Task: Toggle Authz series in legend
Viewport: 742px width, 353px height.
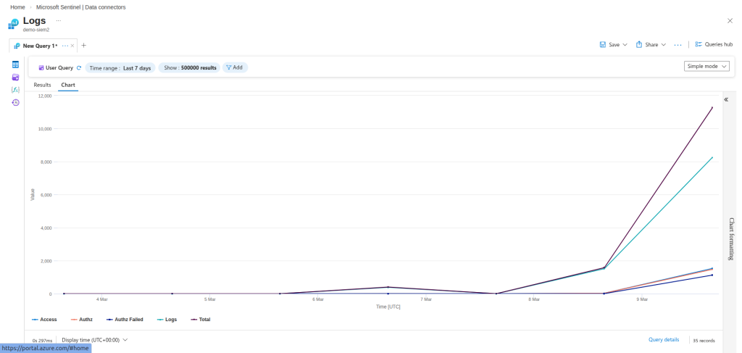Action: [81, 320]
